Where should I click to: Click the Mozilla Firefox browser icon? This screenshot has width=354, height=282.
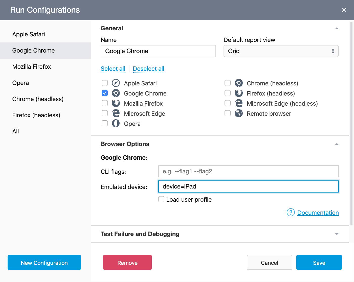pyautogui.click(x=116, y=103)
